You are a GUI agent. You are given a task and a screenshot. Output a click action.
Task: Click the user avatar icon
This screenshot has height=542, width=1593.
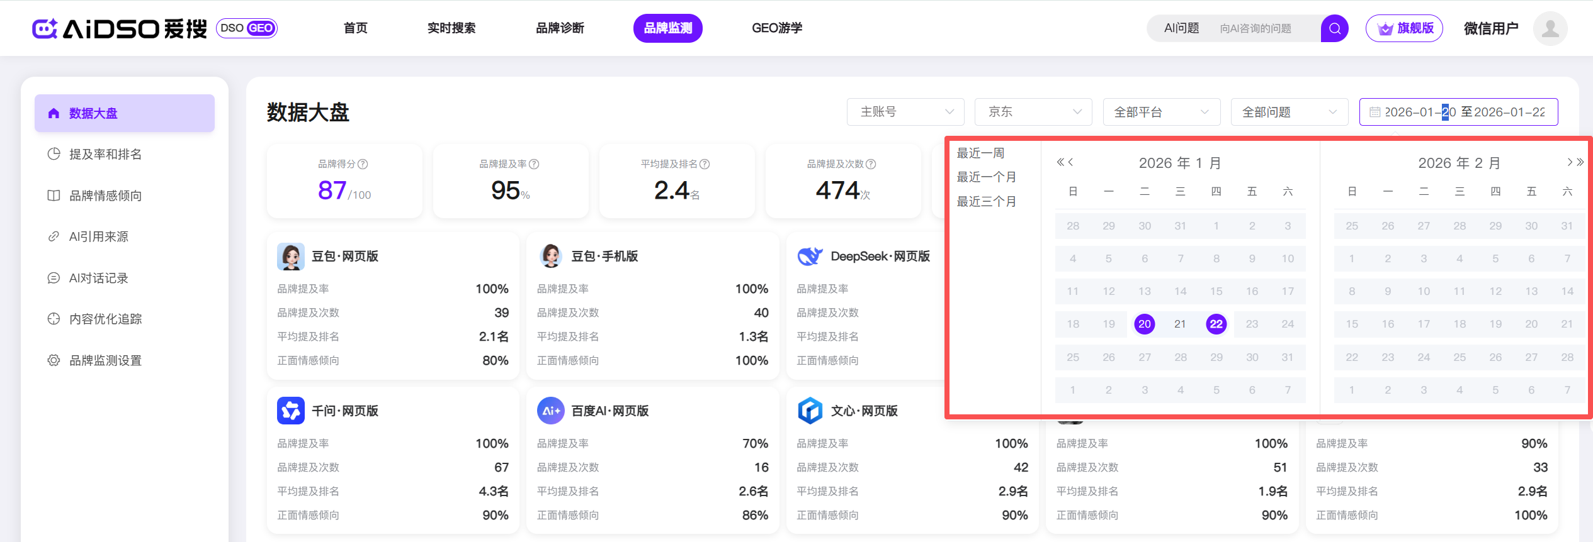click(x=1550, y=28)
